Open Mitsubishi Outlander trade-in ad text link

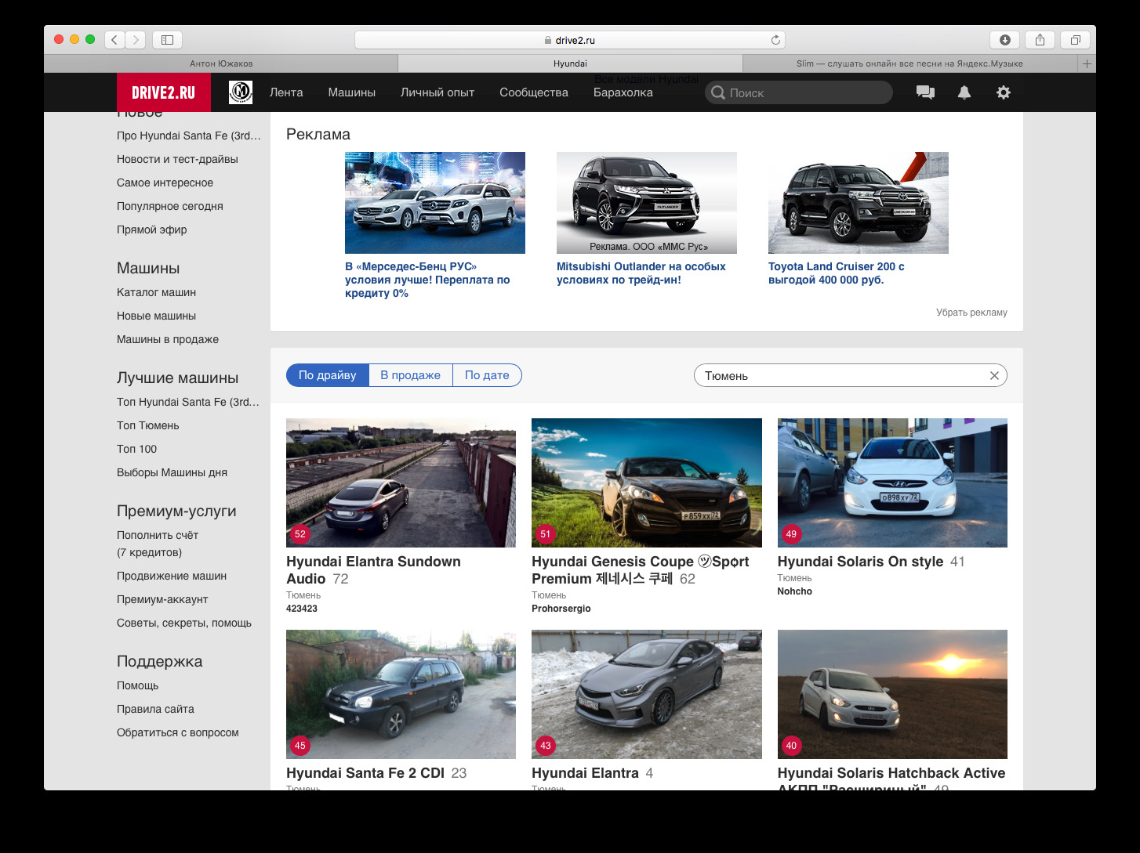(641, 273)
